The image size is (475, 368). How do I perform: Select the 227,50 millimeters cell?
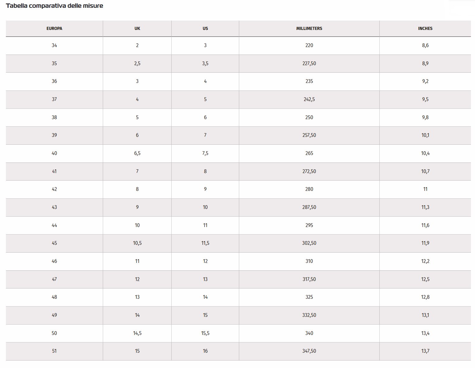coord(309,63)
